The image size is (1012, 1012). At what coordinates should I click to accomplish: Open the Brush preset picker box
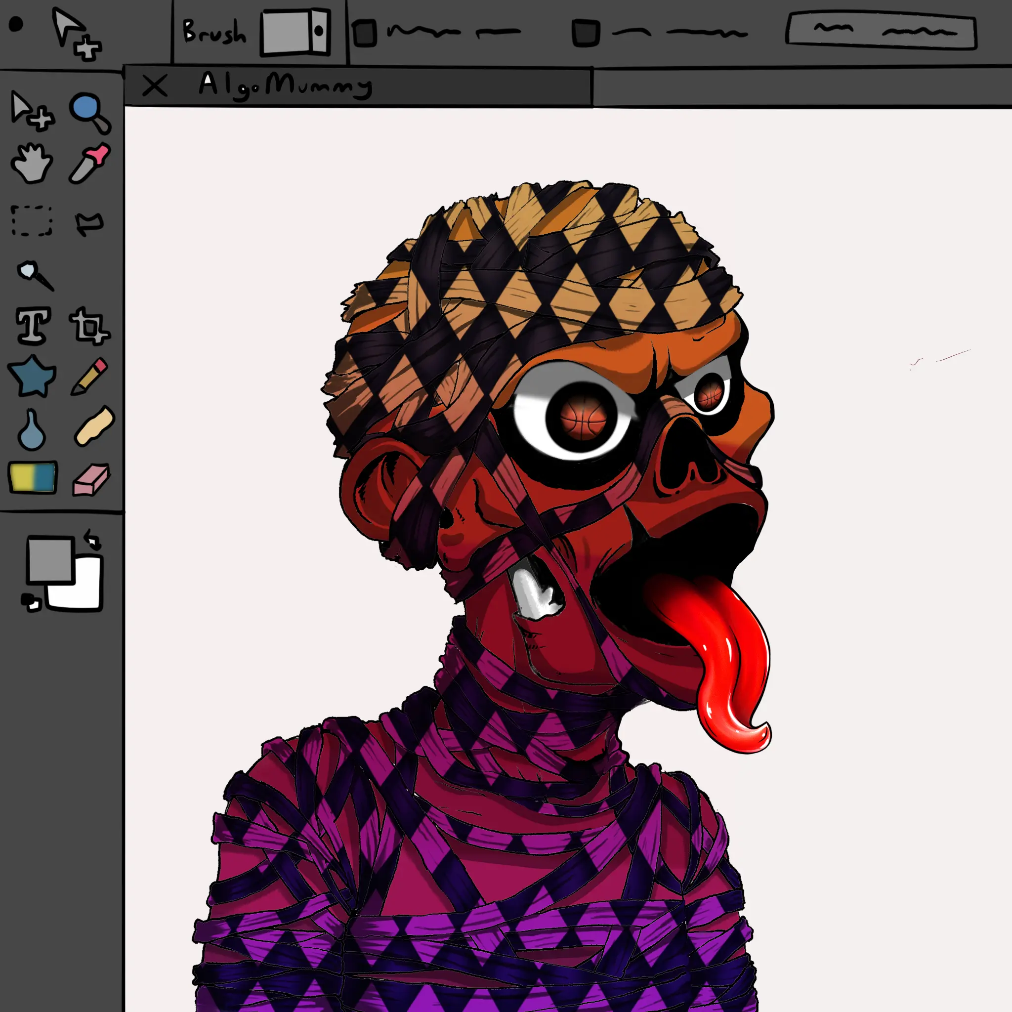295,32
